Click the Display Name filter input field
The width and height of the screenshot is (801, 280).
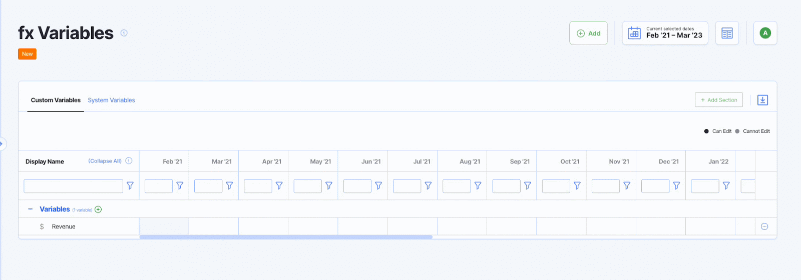pyautogui.click(x=73, y=186)
